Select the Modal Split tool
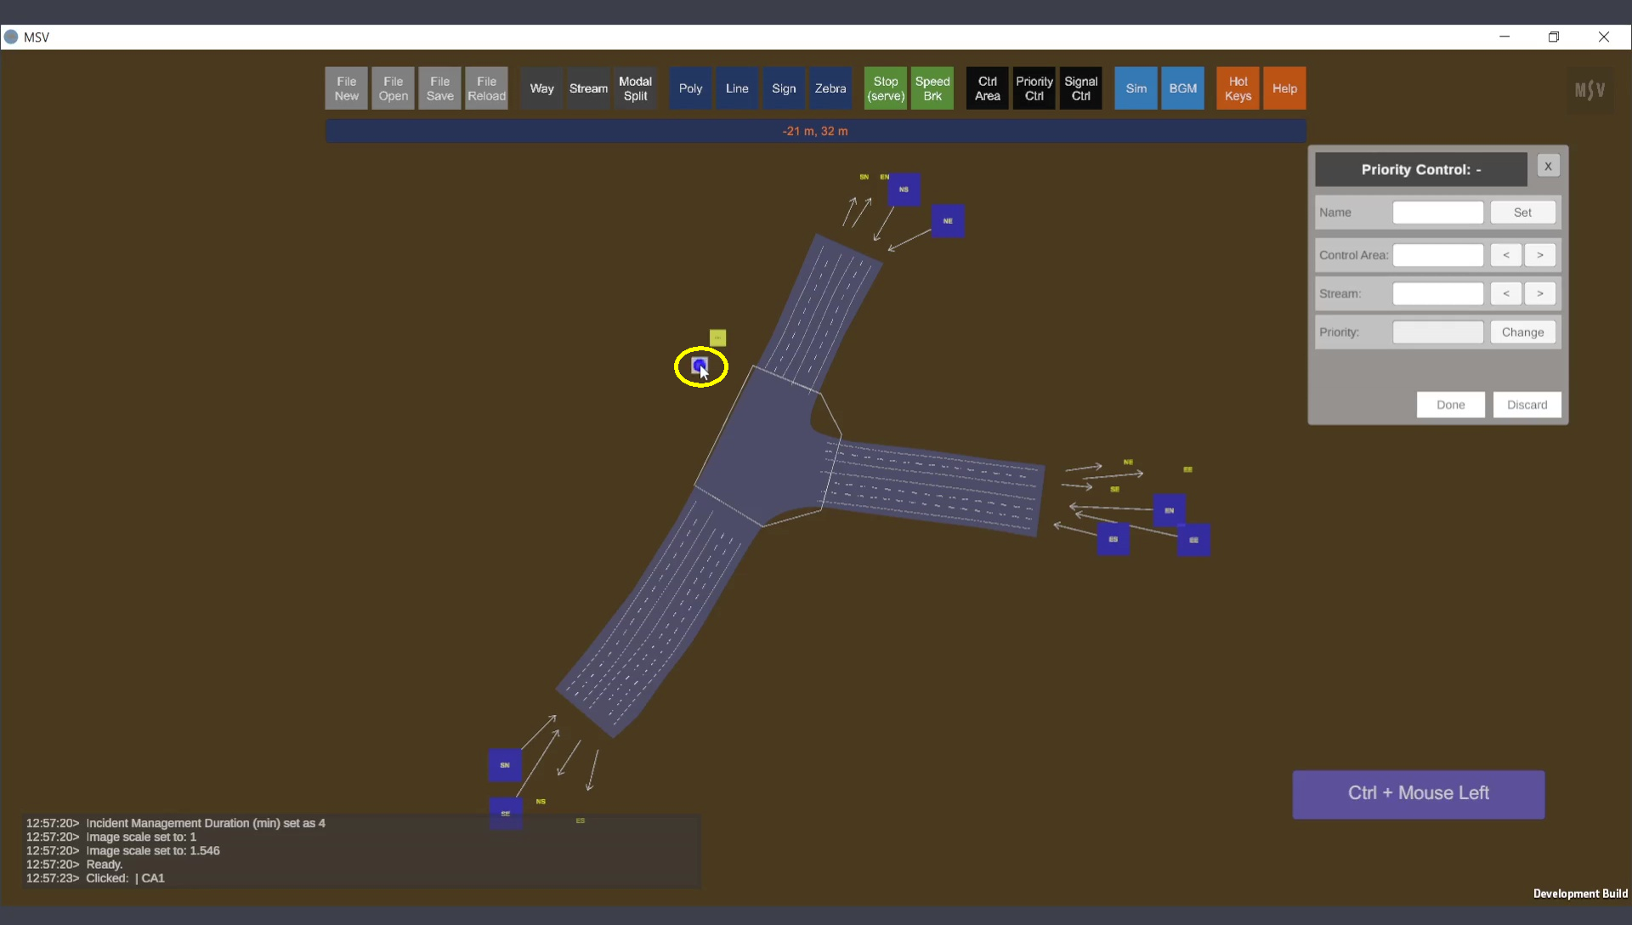This screenshot has height=925, width=1632. click(x=635, y=88)
